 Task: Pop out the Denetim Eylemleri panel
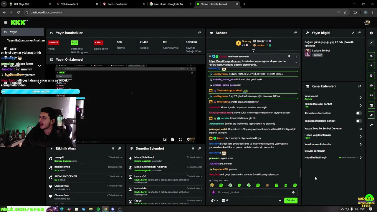click(199, 148)
